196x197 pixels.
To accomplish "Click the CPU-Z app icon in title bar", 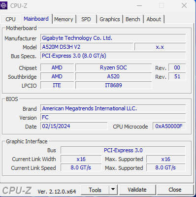I will pos(3,5).
